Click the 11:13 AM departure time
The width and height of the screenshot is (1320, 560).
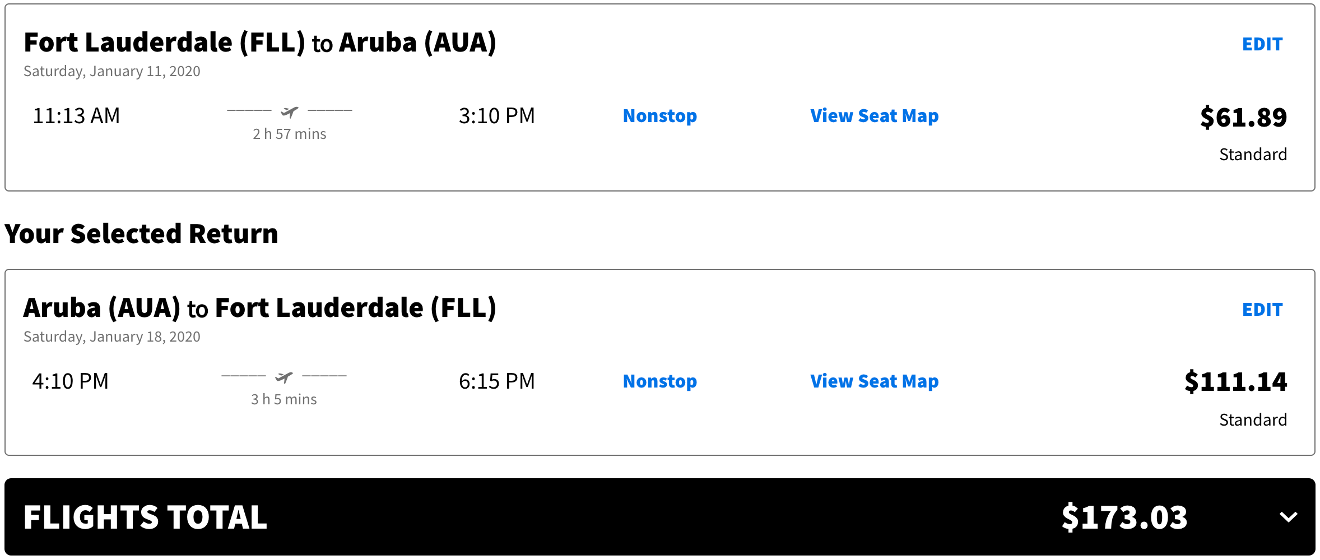click(x=76, y=116)
